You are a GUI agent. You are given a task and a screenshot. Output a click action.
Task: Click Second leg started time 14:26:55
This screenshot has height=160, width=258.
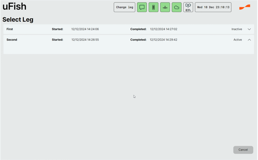pos(85,40)
